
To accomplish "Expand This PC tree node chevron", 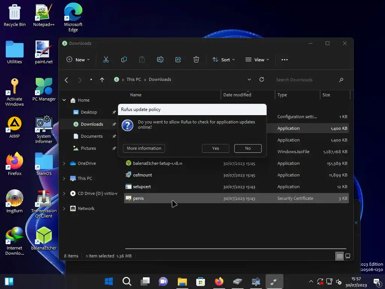I will [64, 178].
